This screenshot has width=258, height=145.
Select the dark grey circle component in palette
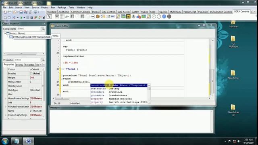[x=169, y=17]
